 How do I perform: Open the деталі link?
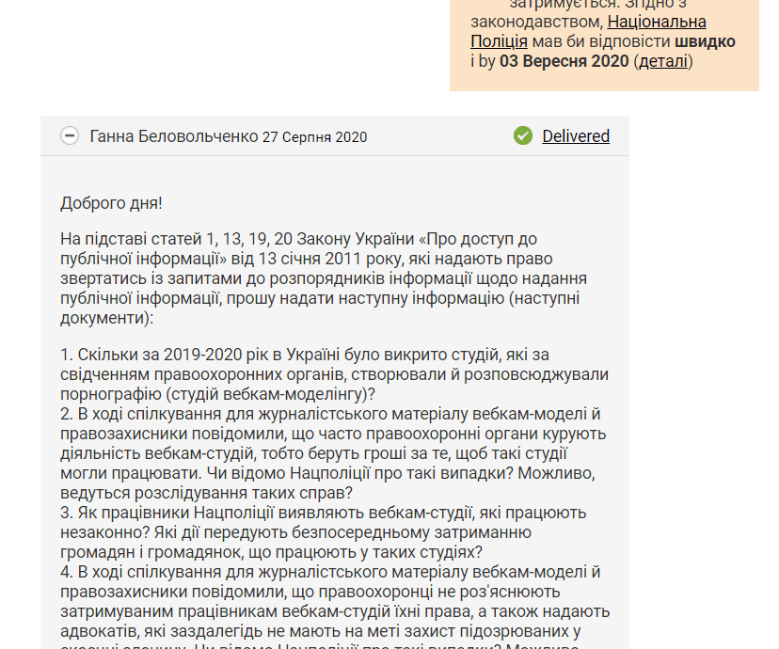[663, 61]
